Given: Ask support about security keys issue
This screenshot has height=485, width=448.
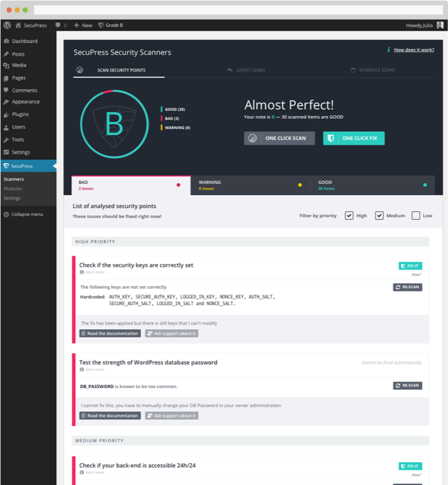Looking at the screenshot, I should coord(172,334).
